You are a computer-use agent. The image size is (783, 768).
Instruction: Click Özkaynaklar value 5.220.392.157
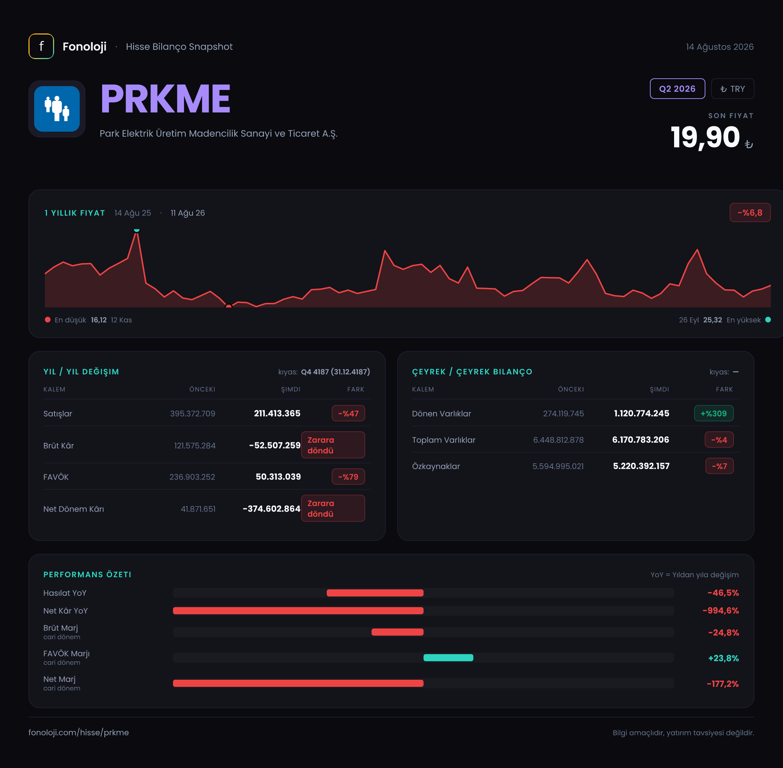[641, 466]
